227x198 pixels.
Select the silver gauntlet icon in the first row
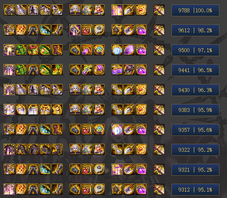coord(21,10)
